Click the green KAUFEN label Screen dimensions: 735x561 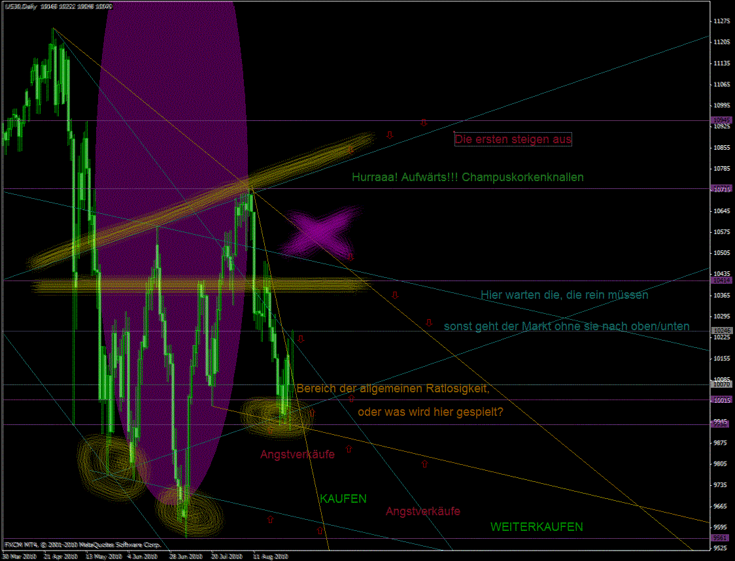click(x=343, y=499)
